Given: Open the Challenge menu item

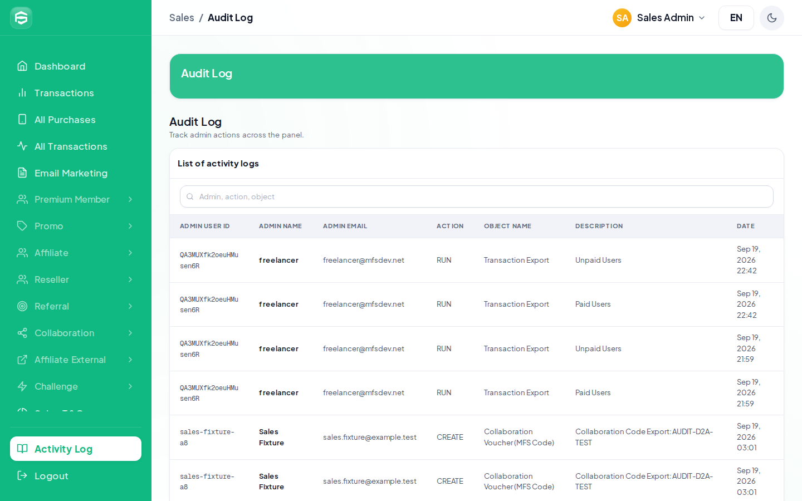Looking at the screenshot, I should coord(76,386).
